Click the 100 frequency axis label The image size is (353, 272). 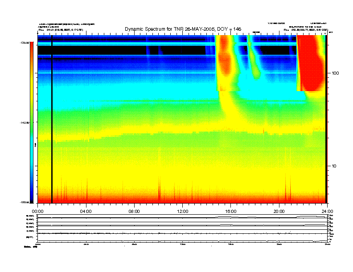pos(335,73)
